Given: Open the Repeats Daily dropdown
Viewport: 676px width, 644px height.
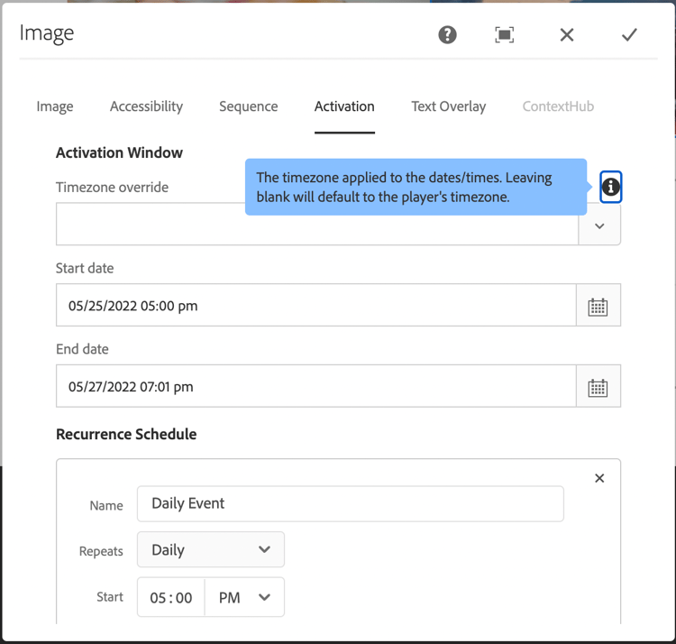Looking at the screenshot, I should click(211, 549).
